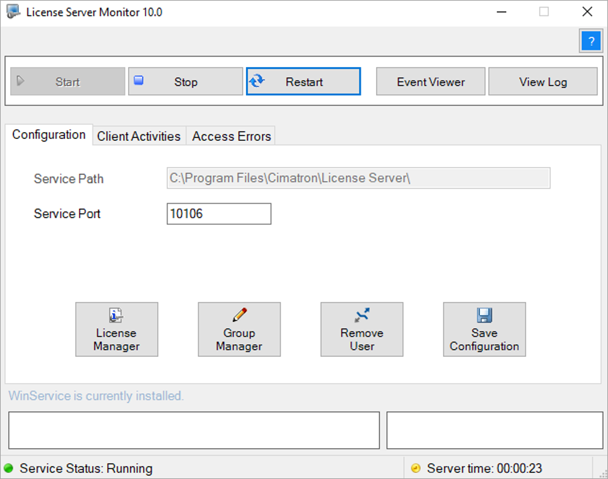Open Group Manager with the pencil icon
608x479 pixels.
(x=239, y=315)
